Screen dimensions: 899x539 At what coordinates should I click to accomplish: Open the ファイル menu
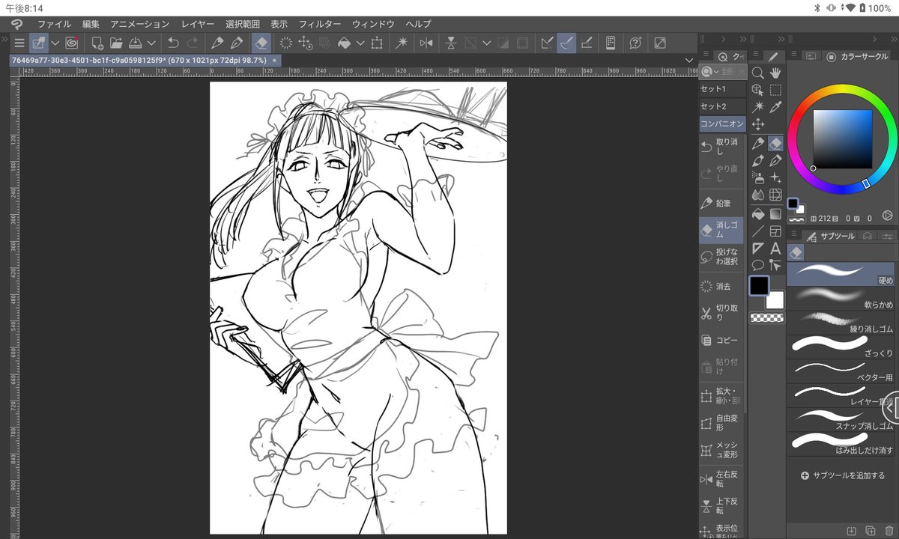tap(55, 24)
